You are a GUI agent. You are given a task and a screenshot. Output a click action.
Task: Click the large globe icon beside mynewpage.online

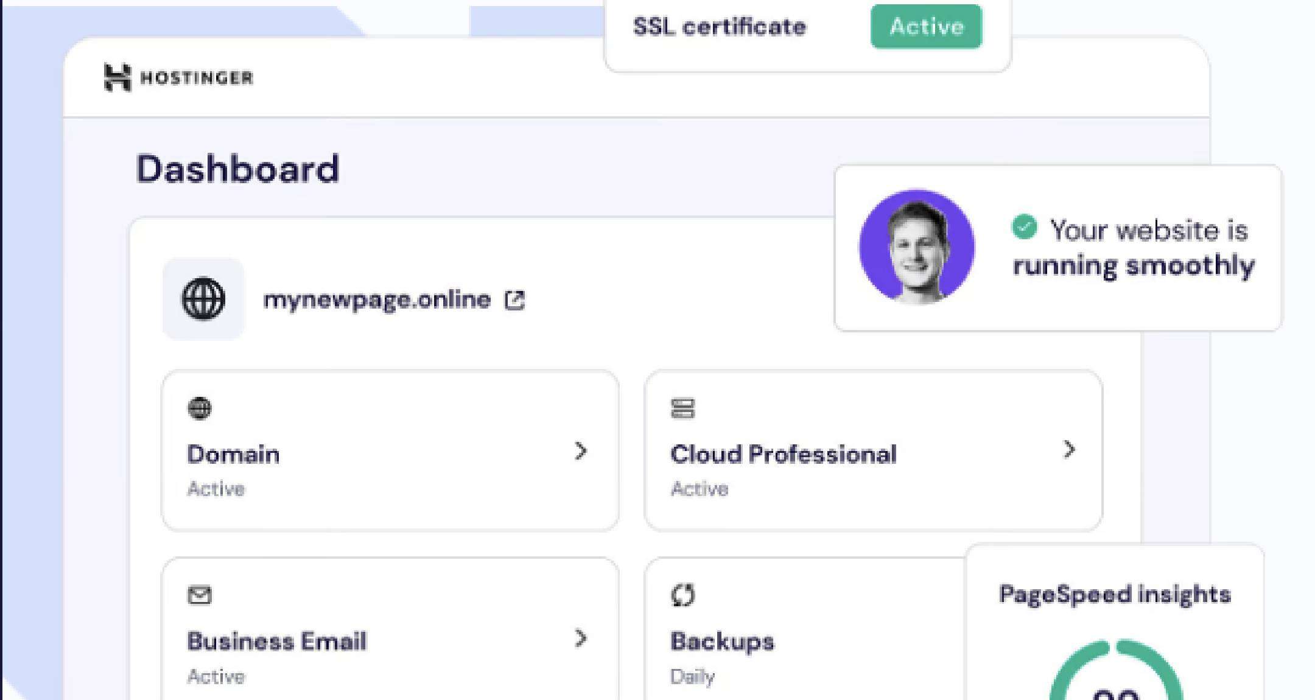[x=203, y=299]
